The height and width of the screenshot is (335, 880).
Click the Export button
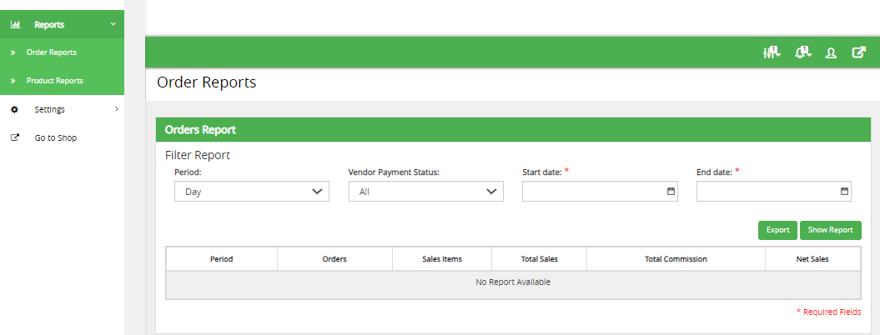777,230
